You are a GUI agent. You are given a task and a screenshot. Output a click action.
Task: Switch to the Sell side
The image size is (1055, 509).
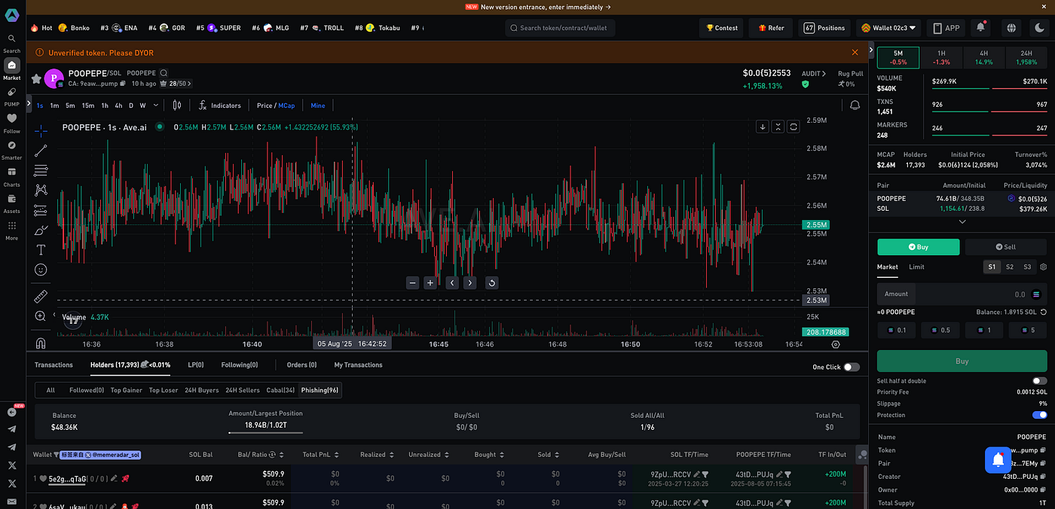coord(1005,247)
